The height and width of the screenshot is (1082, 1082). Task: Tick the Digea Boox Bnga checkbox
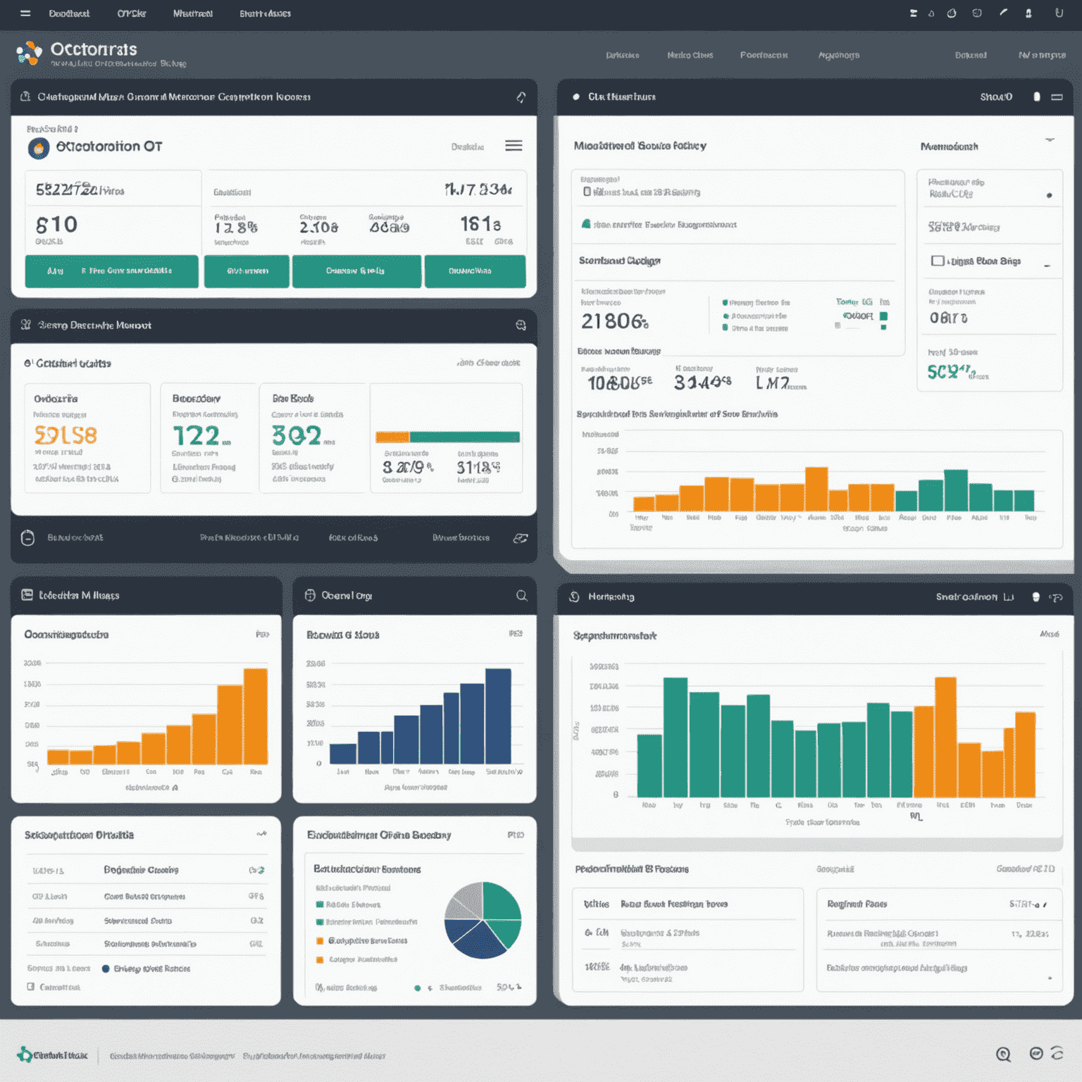pos(938,261)
